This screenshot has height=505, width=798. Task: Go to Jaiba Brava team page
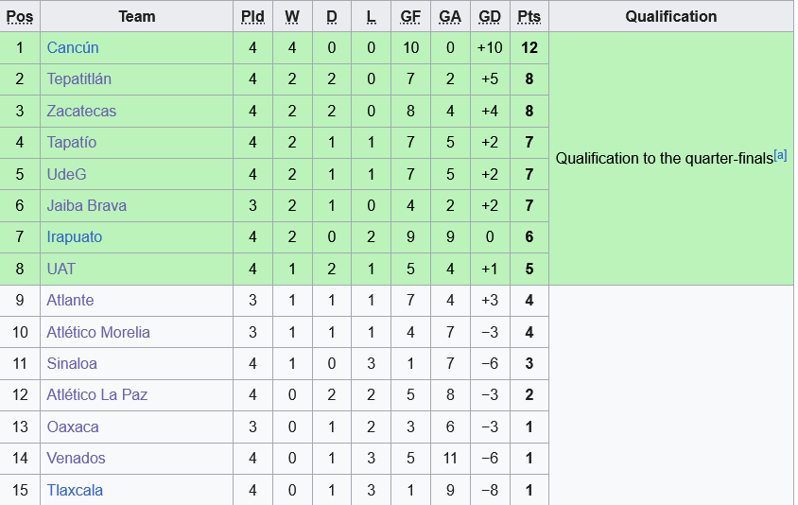[86, 205]
